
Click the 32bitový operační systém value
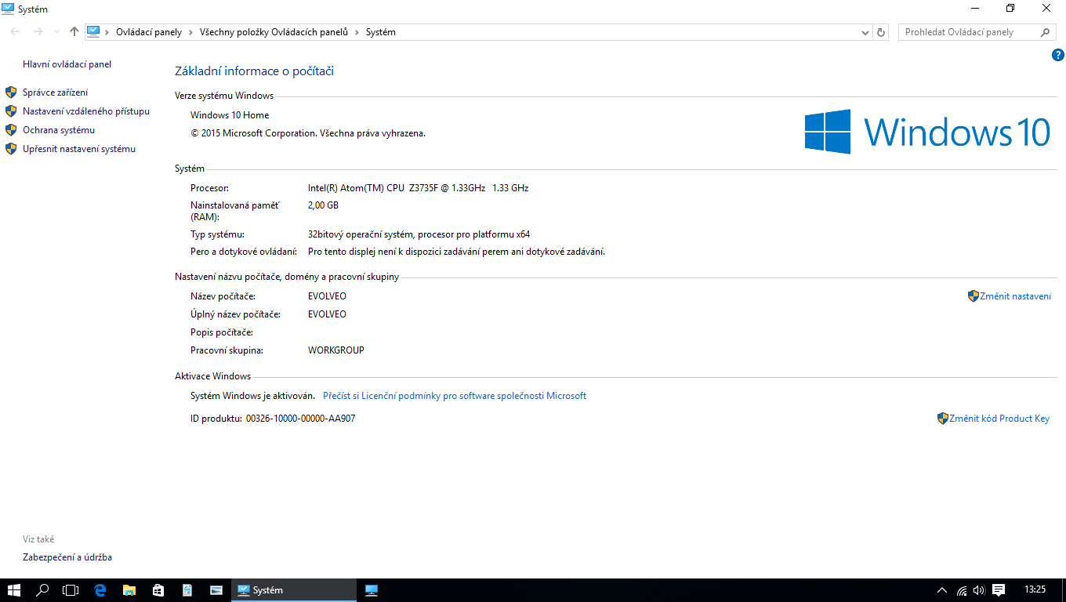tap(419, 234)
